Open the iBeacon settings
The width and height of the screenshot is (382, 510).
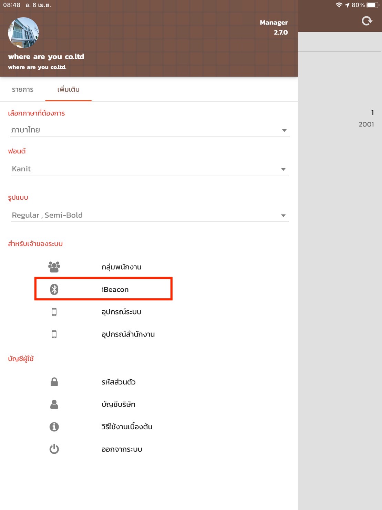tap(115, 290)
